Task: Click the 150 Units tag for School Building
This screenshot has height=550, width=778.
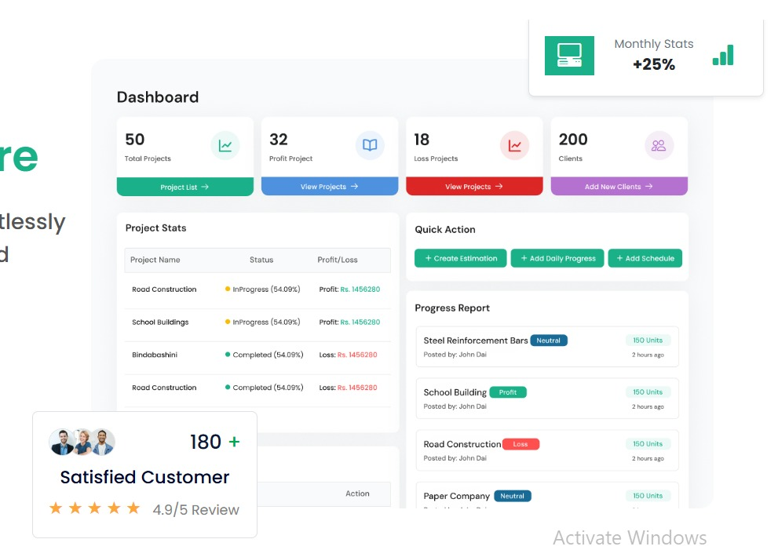Action: [648, 392]
